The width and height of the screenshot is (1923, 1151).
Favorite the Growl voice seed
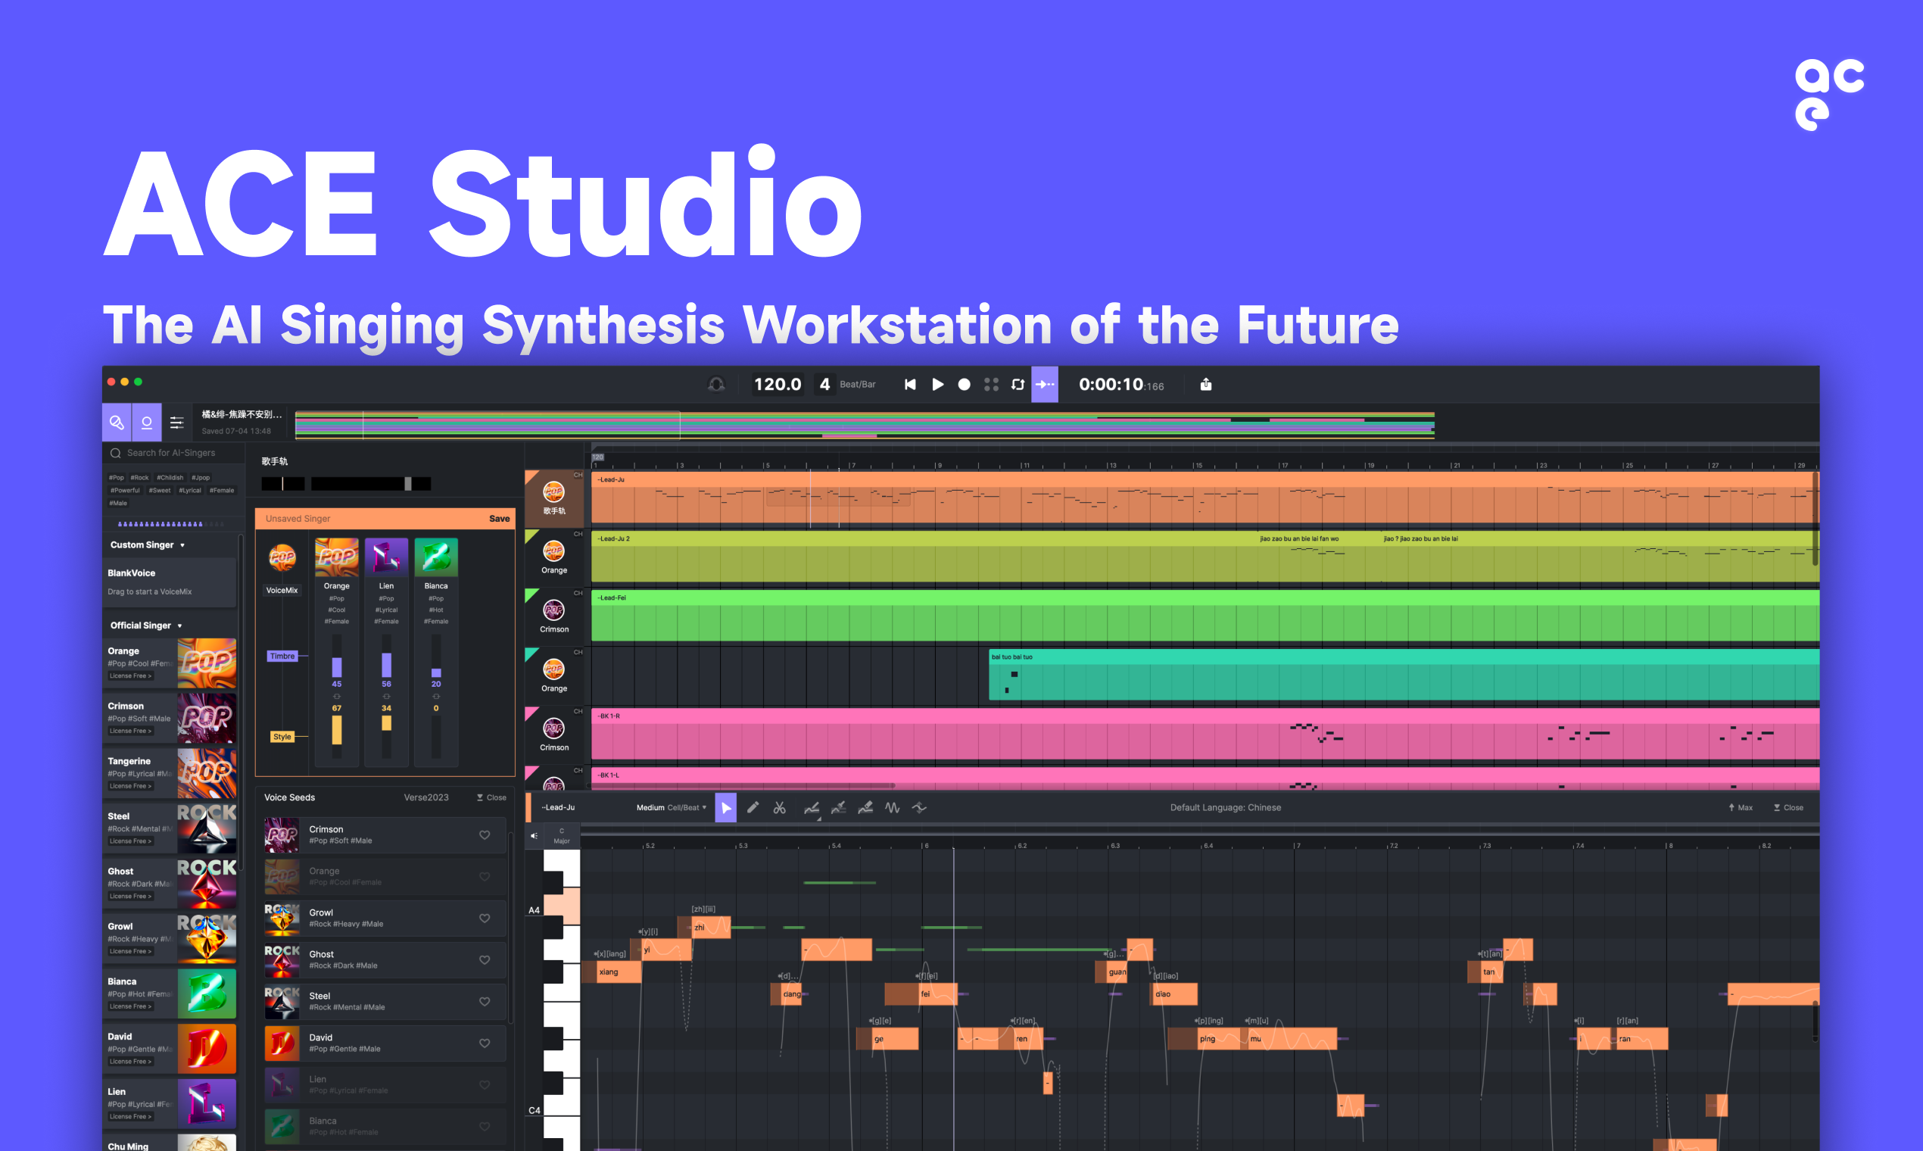pyautogui.click(x=485, y=919)
